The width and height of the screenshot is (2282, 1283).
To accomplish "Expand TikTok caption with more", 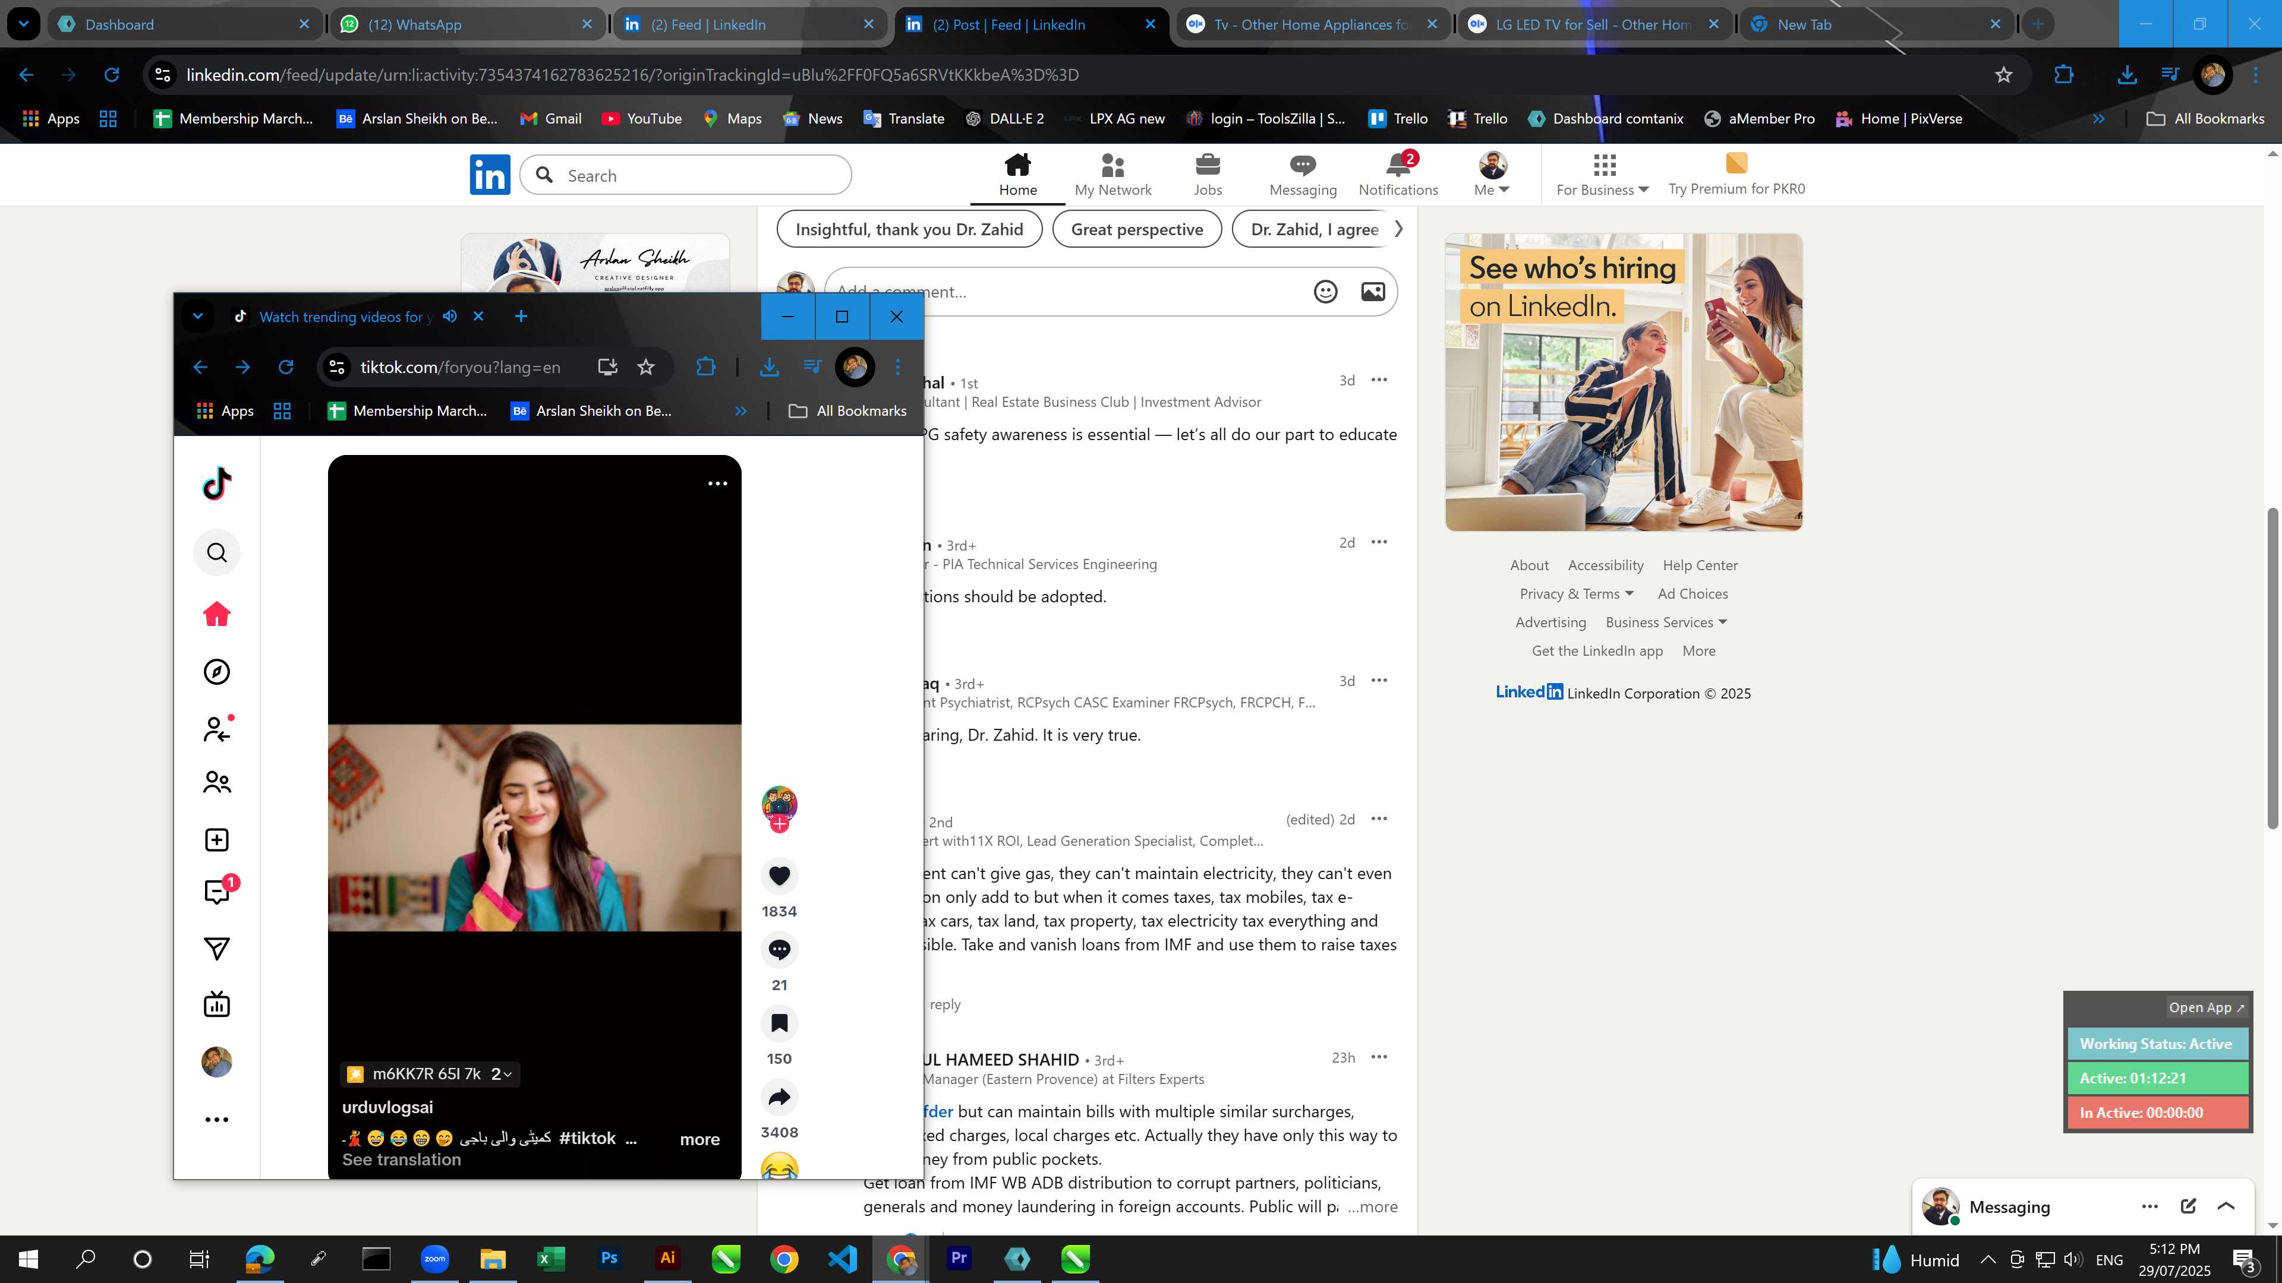I will coord(700,1140).
